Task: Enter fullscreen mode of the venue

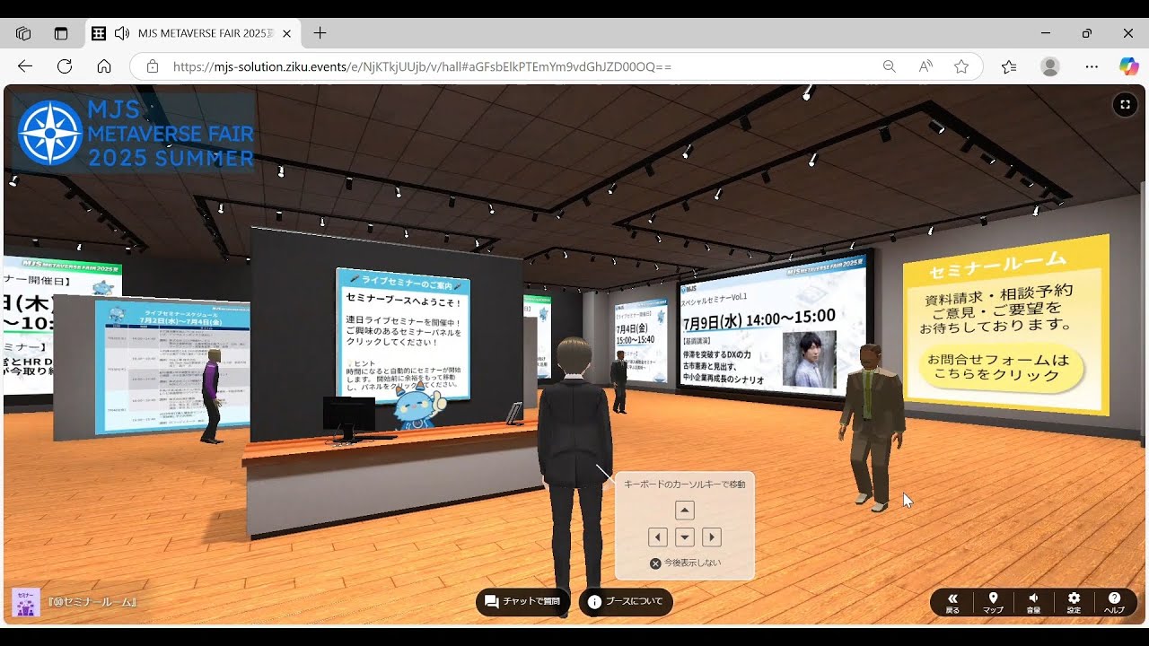Action: 1125,105
